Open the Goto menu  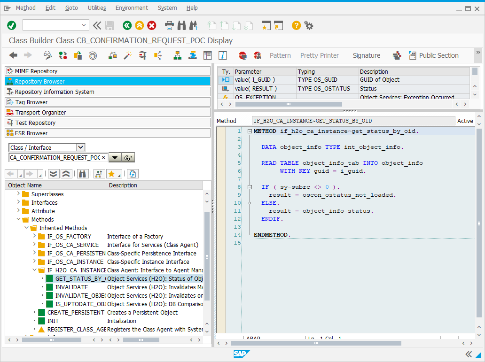click(71, 8)
